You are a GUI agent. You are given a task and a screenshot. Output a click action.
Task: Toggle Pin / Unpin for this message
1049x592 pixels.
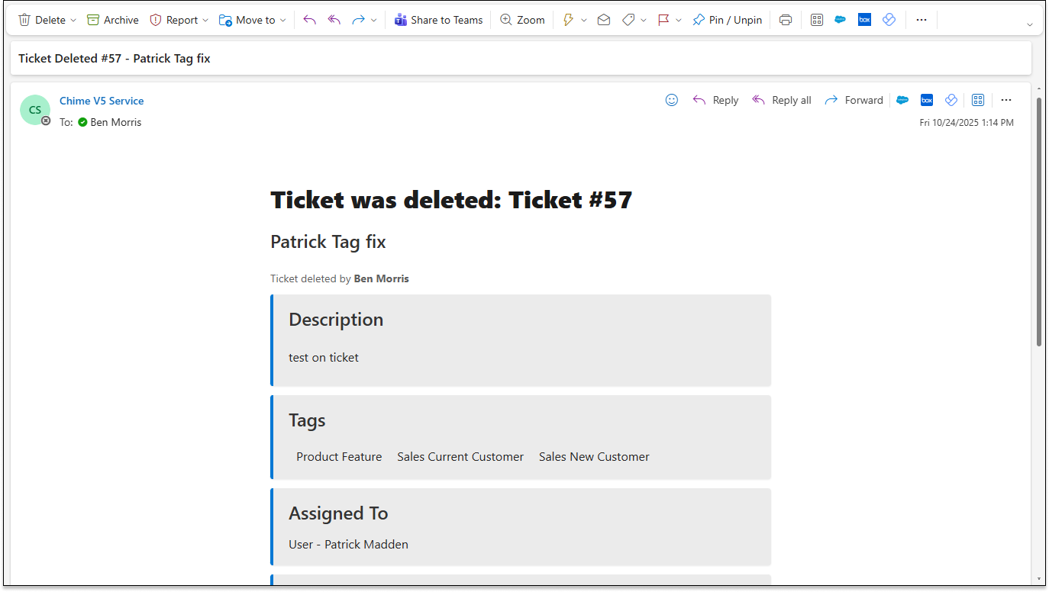(x=727, y=20)
